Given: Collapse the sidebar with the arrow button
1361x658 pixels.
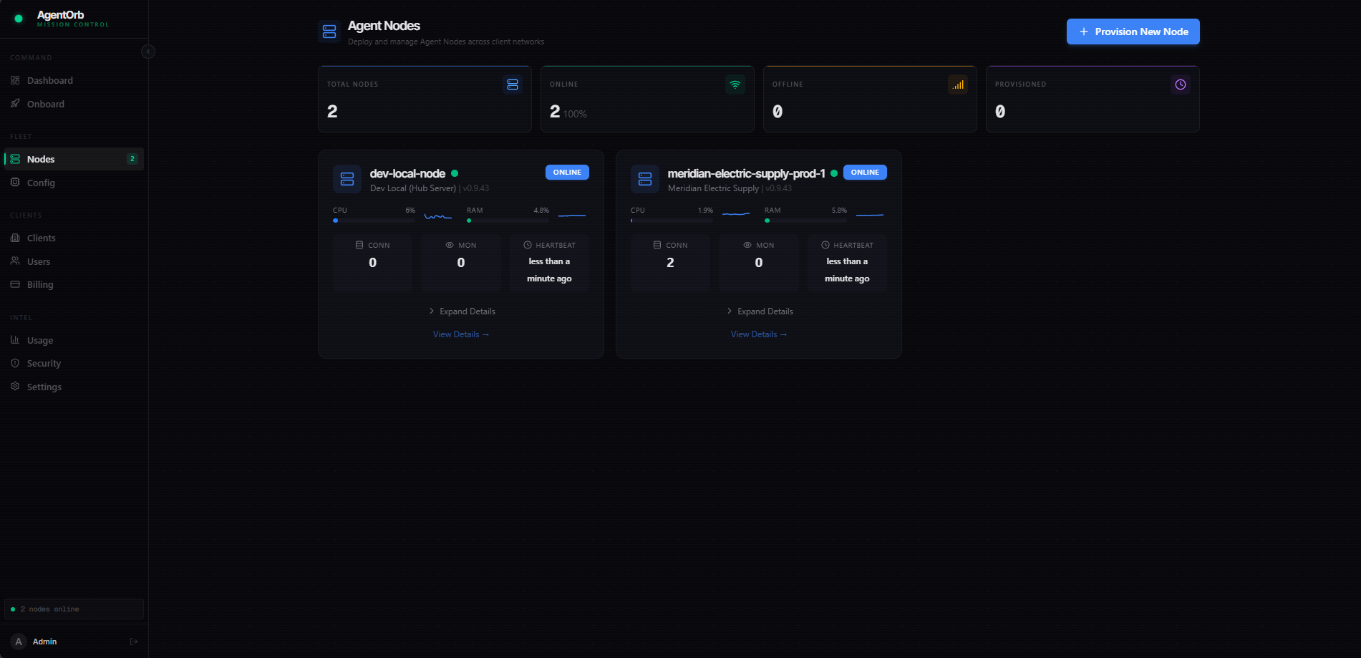Looking at the screenshot, I should [148, 52].
